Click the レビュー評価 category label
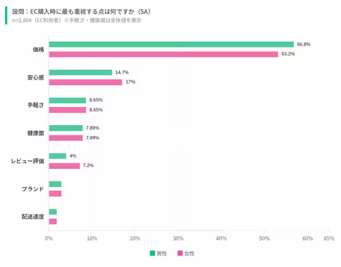The height and width of the screenshot is (267, 341). pos(27,161)
